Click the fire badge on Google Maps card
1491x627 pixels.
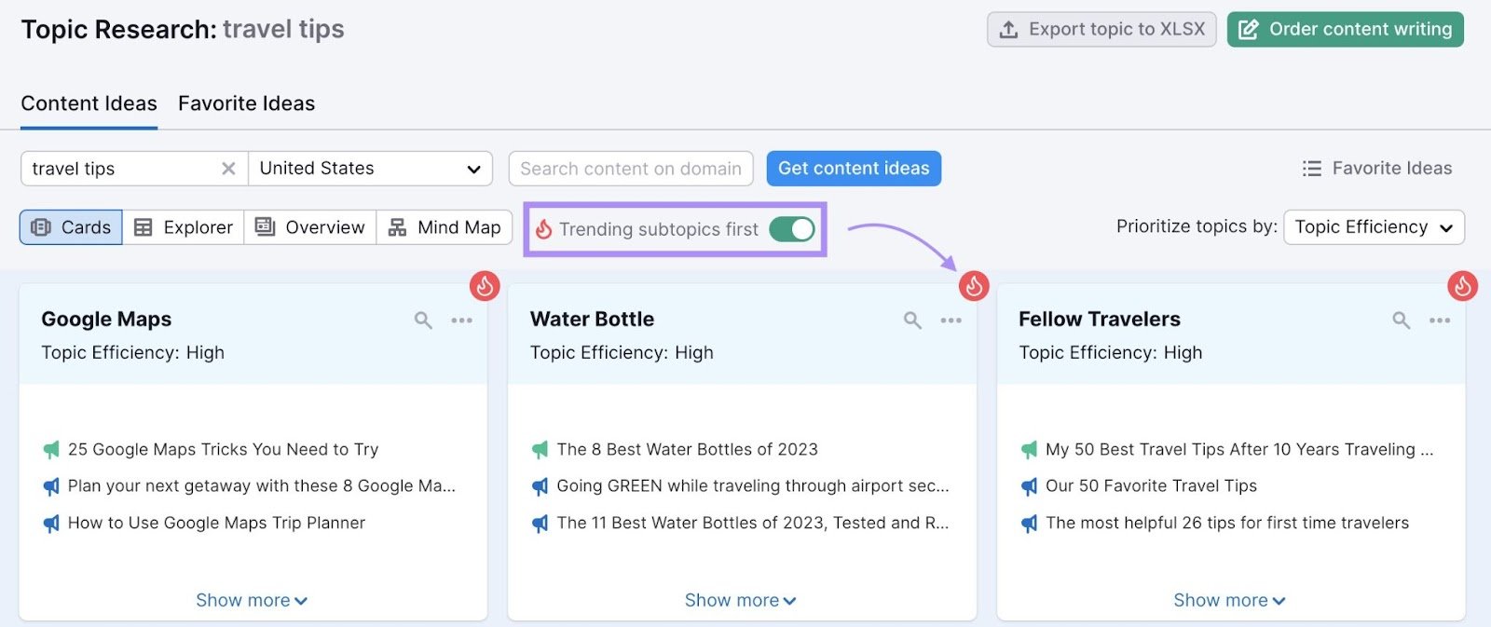485,286
